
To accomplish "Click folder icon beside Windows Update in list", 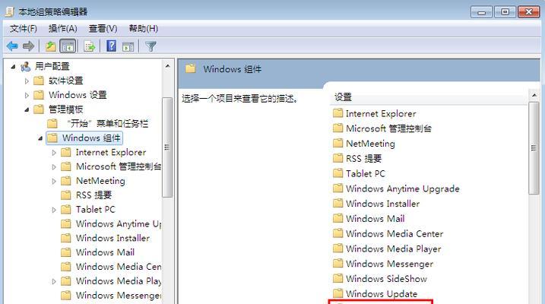I will coord(337,293).
